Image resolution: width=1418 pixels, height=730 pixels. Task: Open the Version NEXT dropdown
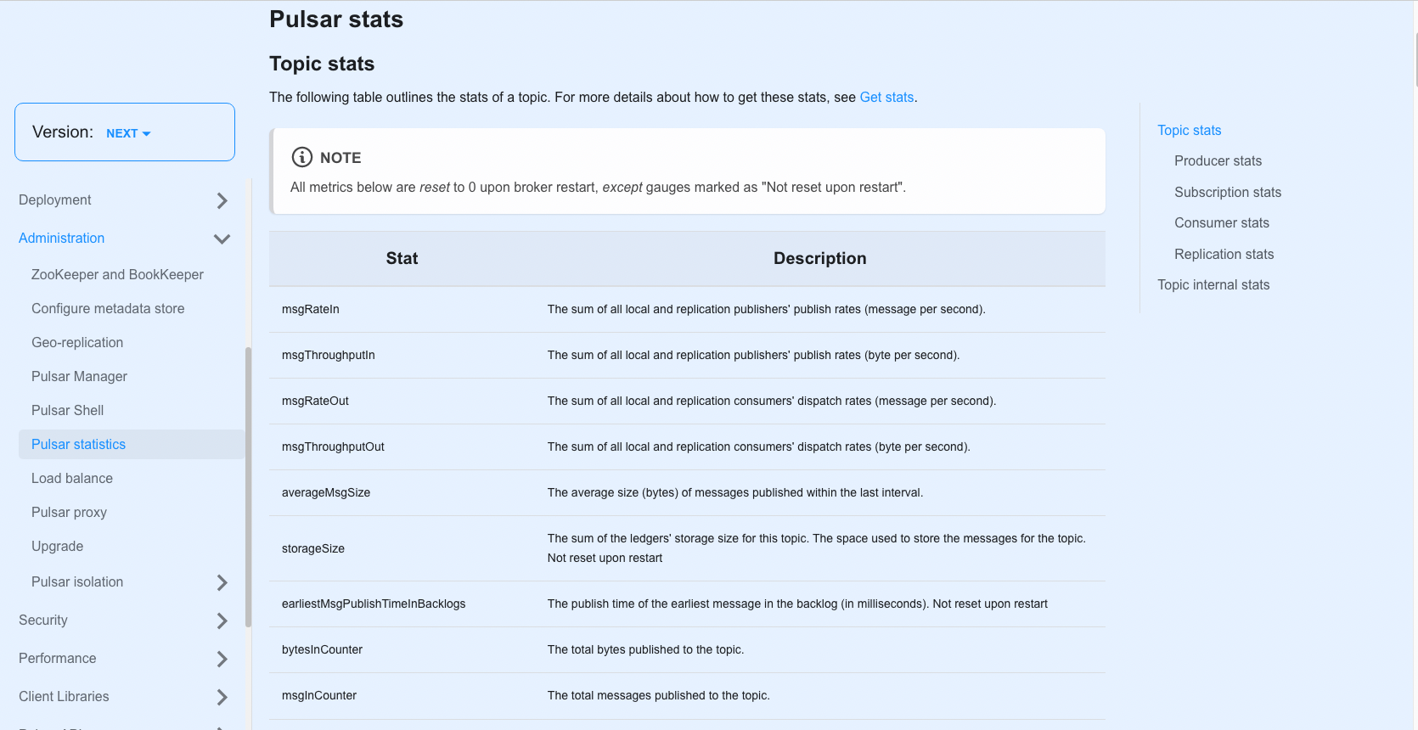pyautogui.click(x=128, y=133)
